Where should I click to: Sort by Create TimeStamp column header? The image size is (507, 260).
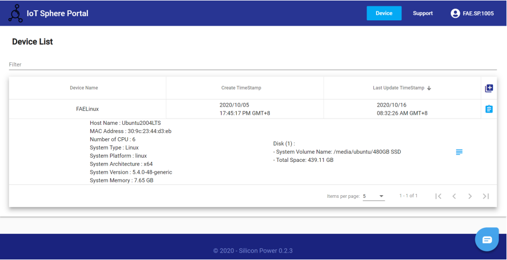[x=241, y=88]
